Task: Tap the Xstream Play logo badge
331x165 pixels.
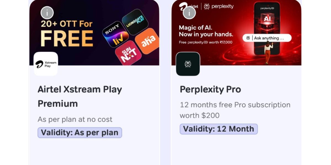Action: (x=46, y=64)
